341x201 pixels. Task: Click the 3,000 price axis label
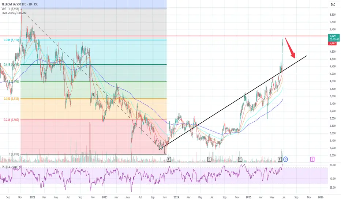coord(333,118)
